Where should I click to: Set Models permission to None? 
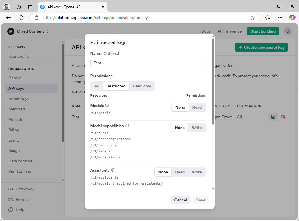180,107
